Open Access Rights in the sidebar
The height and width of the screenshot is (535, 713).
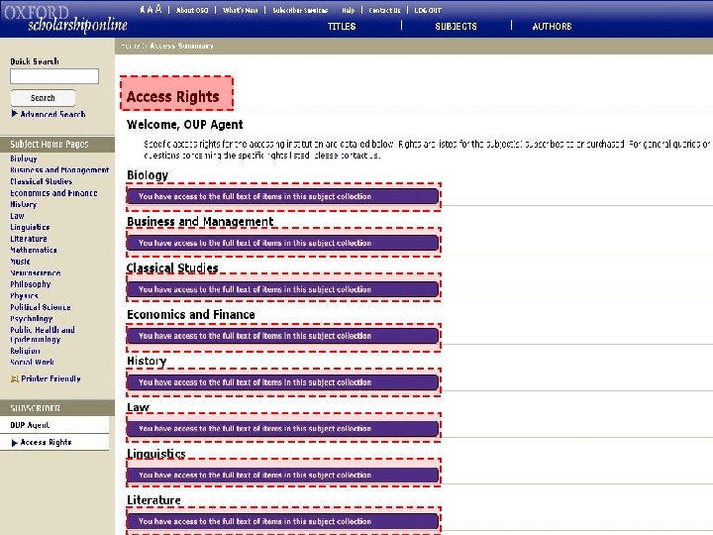tap(46, 442)
